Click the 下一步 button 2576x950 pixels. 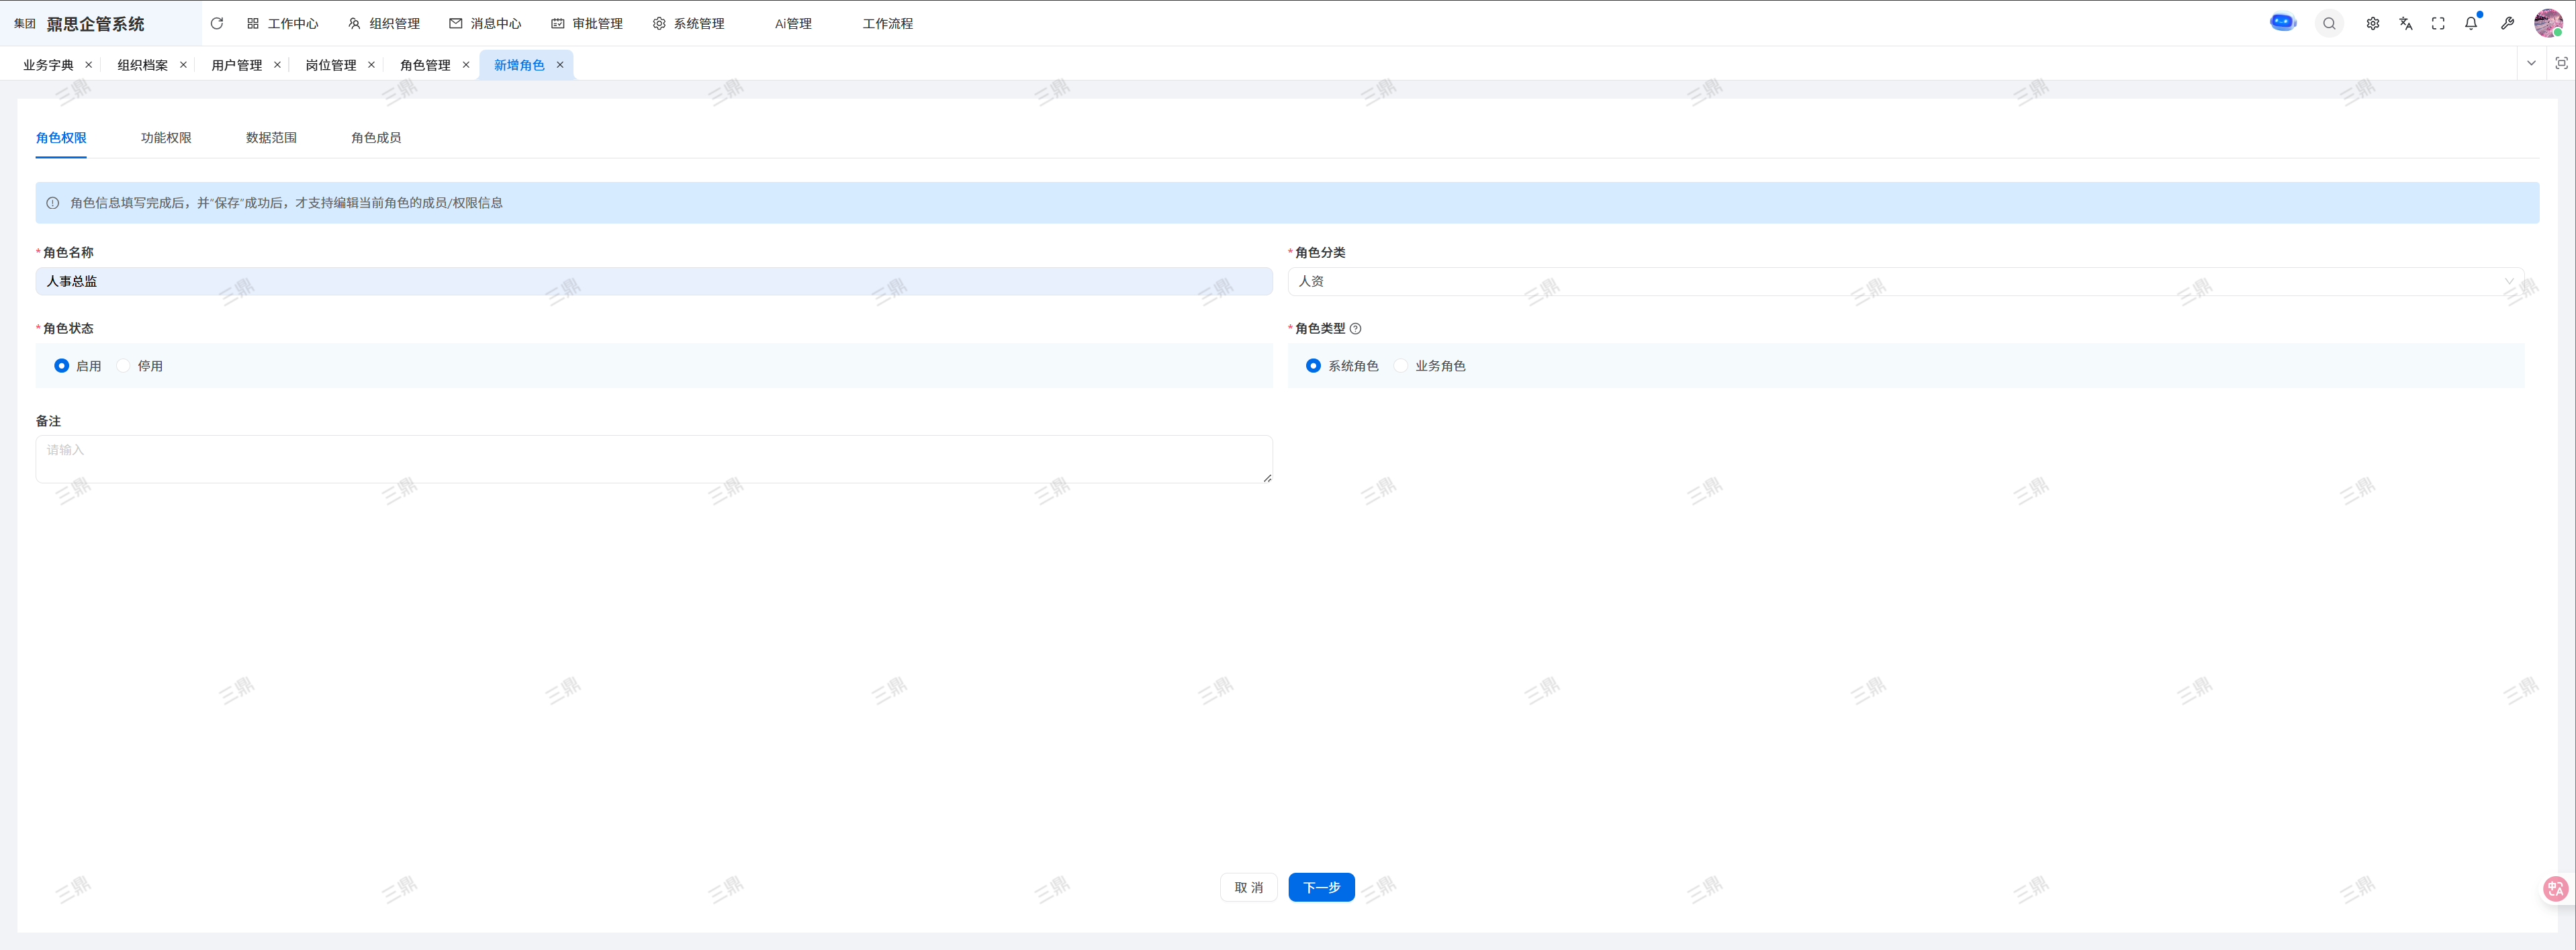[x=1321, y=887]
